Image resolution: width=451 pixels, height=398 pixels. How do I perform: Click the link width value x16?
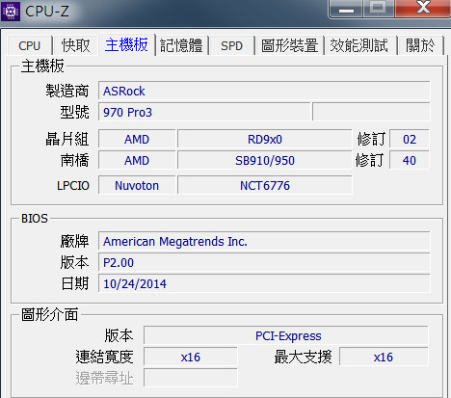(191, 358)
